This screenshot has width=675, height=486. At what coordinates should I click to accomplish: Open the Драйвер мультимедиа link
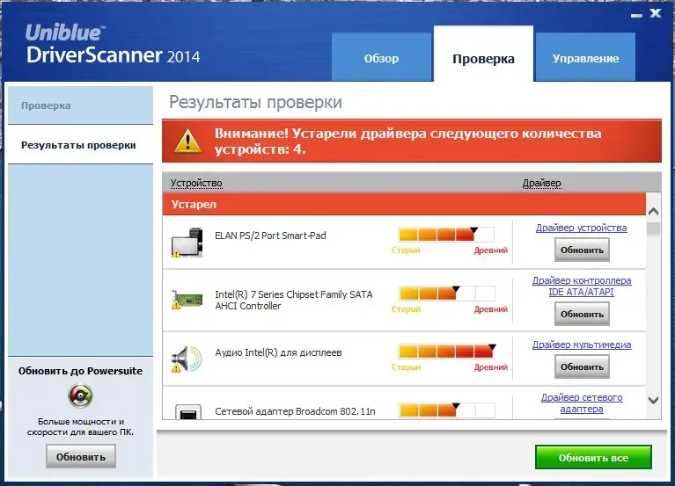click(x=582, y=345)
